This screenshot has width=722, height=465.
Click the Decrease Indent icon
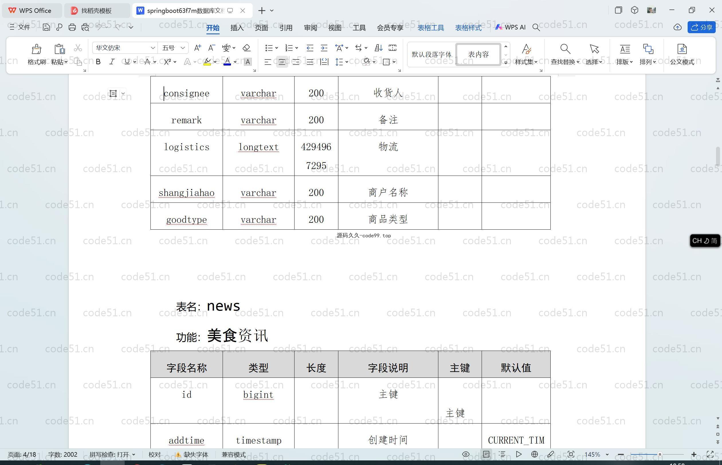pos(310,48)
